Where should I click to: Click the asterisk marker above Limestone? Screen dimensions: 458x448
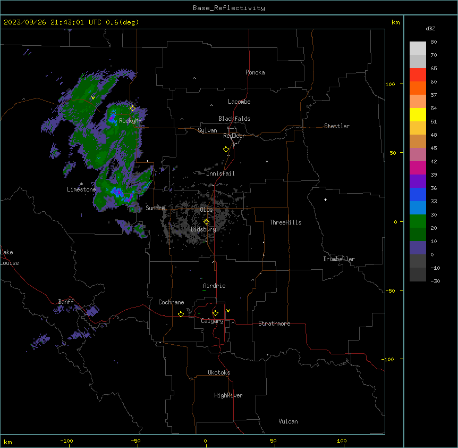coord(81,184)
